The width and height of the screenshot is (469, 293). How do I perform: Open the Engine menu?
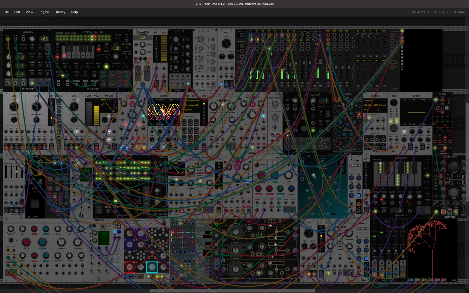pos(44,12)
